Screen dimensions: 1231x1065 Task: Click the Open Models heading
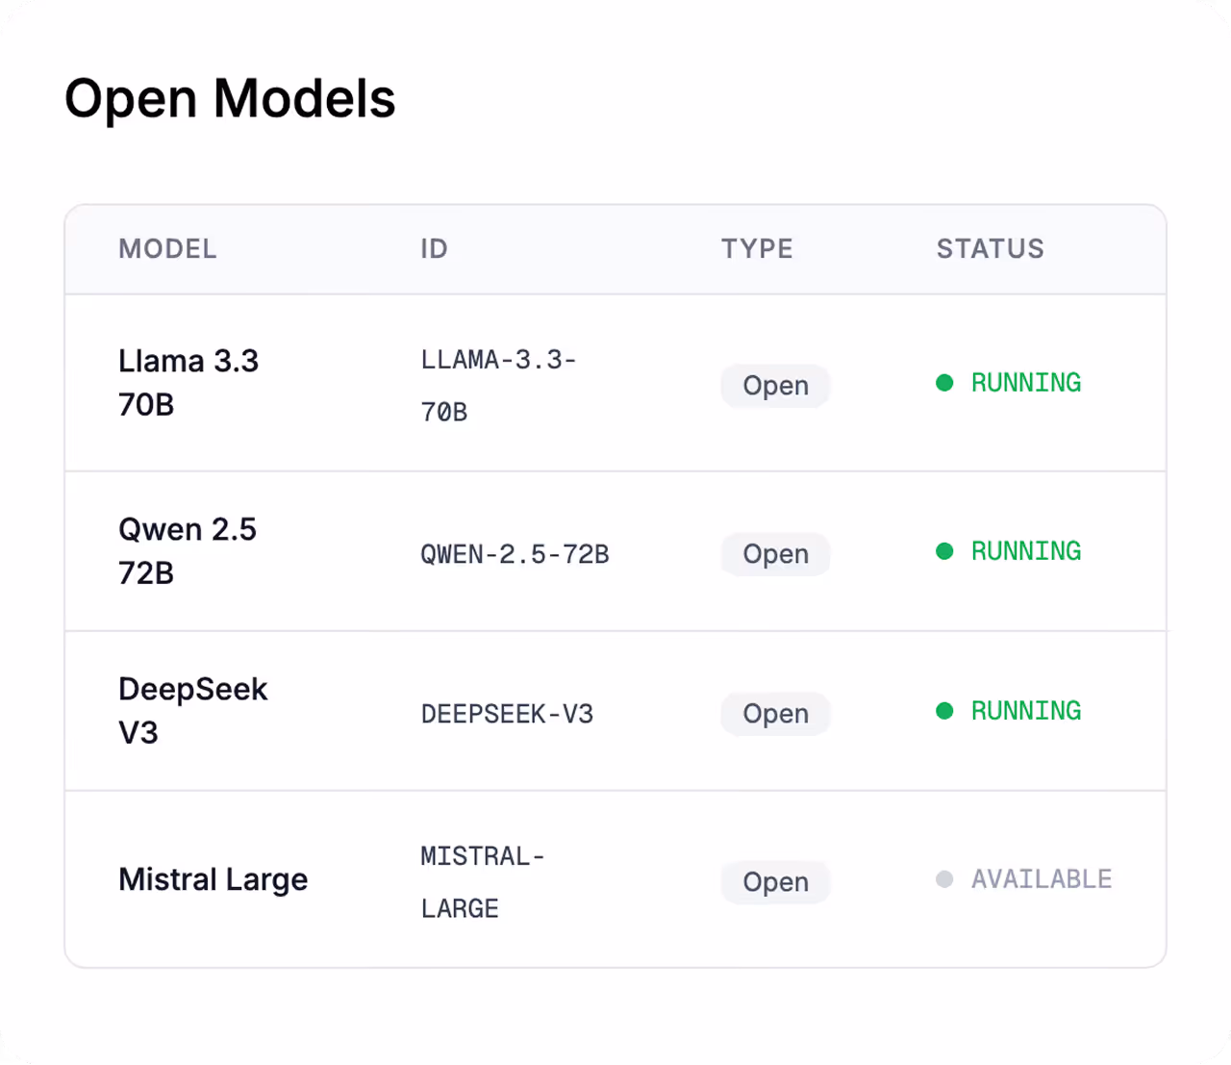pos(230,100)
